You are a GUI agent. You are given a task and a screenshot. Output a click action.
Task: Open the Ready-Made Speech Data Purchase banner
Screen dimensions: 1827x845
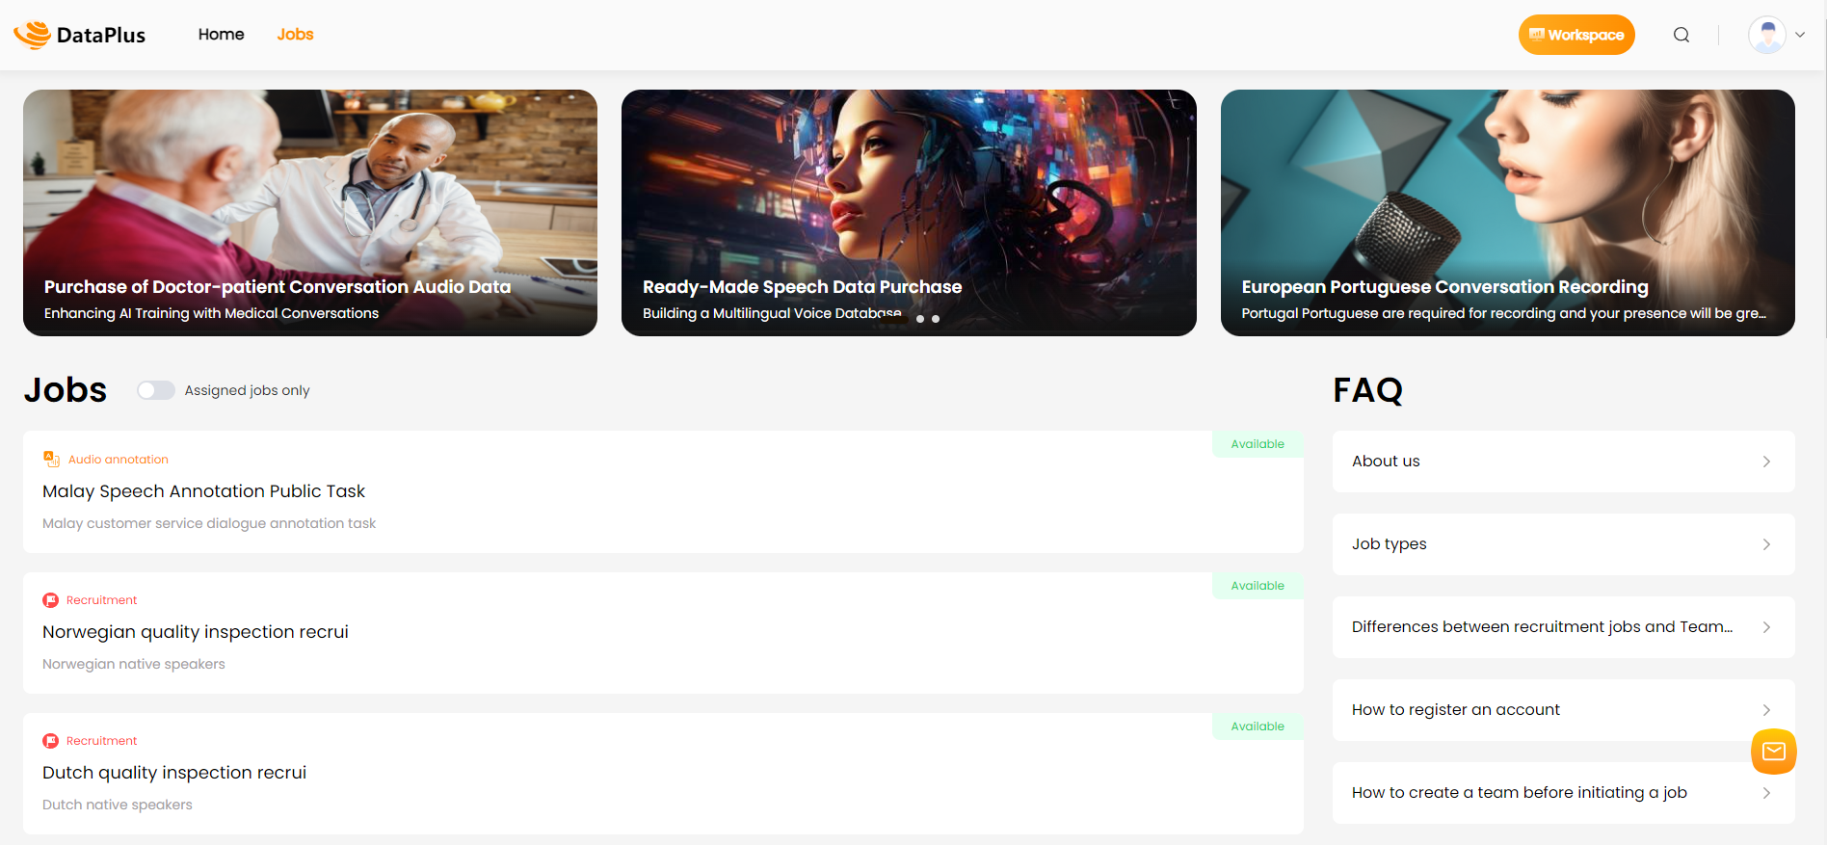[909, 213]
